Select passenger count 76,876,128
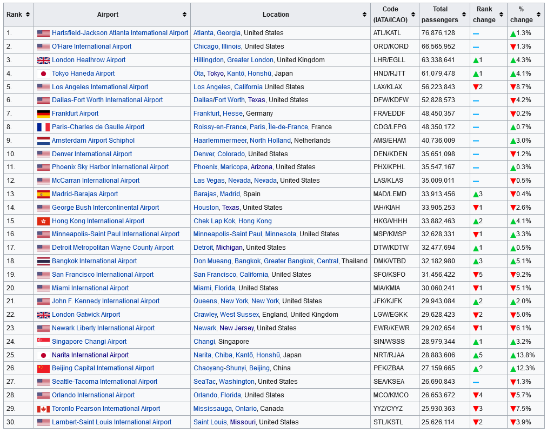This screenshot has width=547, height=433. click(x=438, y=33)
